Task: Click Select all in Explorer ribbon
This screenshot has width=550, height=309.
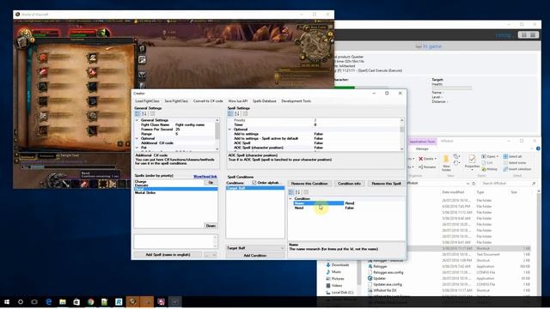Action: click(512, 156)
